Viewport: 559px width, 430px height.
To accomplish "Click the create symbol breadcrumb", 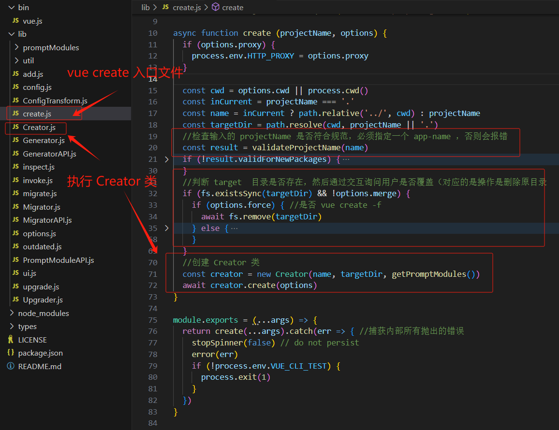I will pyautogui.click(x=233, y=7).
